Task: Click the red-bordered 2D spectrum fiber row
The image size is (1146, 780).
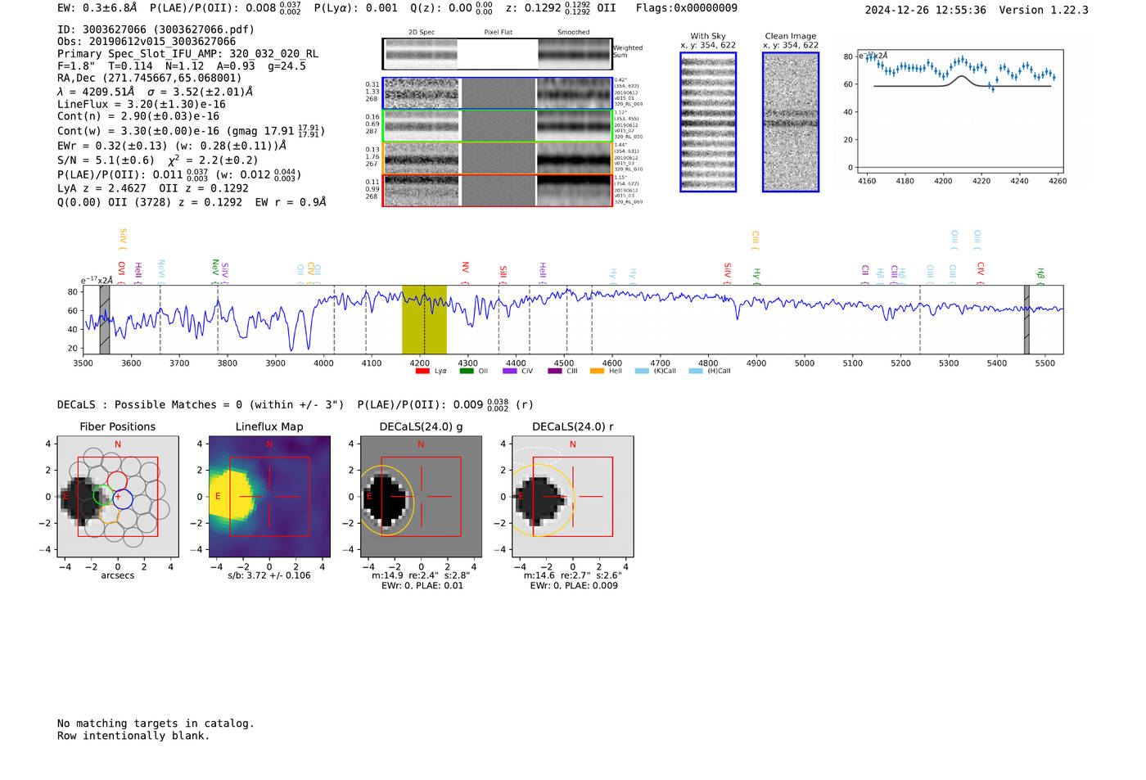Action: click(497, 191)
